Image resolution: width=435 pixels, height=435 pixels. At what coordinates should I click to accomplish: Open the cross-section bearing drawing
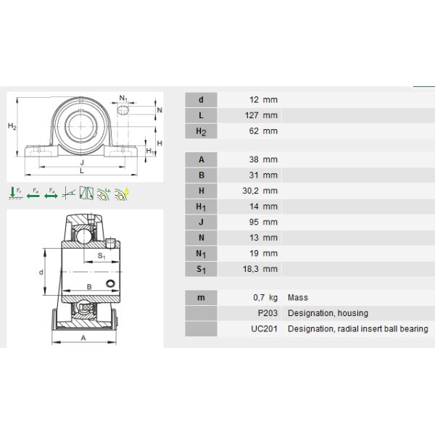(86, 278)
